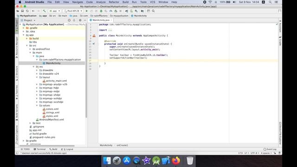Toggle the Build Variants side tab
The width and height of the screenshot is (297, 167).
[17, 112]
